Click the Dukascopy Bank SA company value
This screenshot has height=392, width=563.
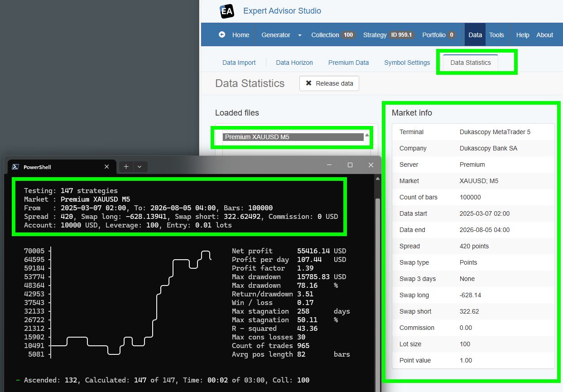[x=488, y=148]
